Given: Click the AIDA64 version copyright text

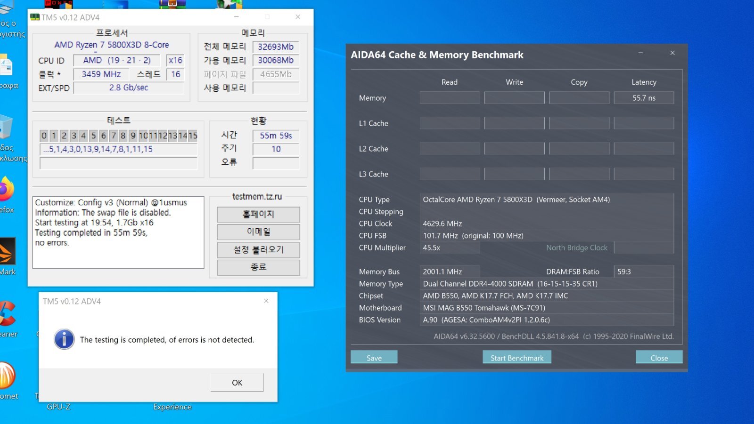Looking at the screenshot, I should 554,336.
